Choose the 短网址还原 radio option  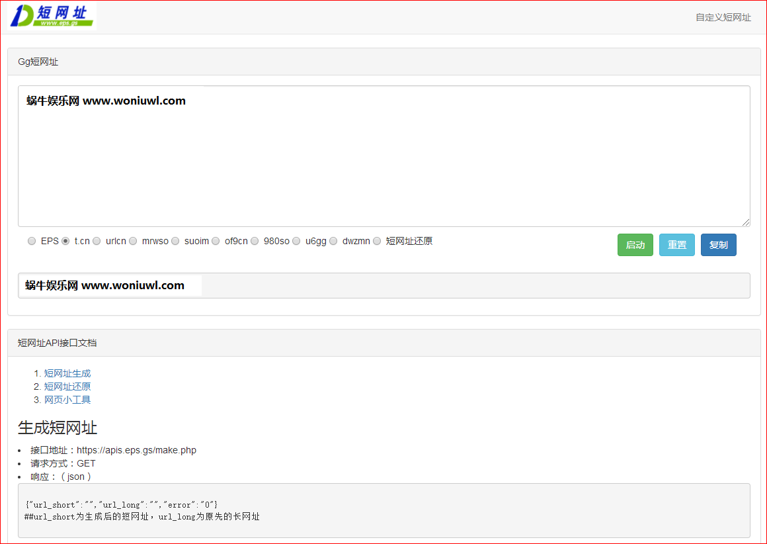377,242
